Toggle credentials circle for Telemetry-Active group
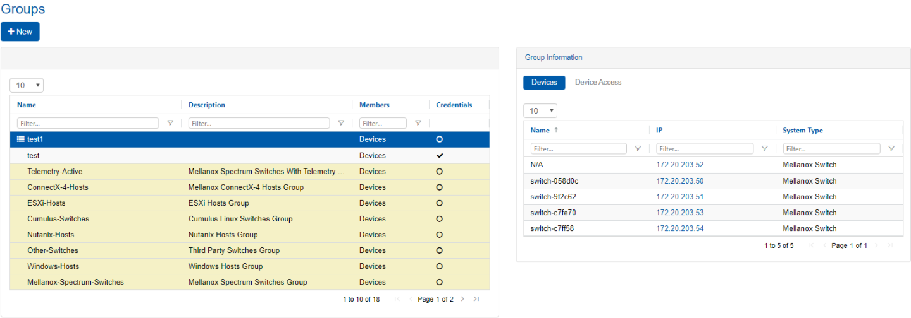This screenshot has width=911, height=318. click(x=439, y=172)
